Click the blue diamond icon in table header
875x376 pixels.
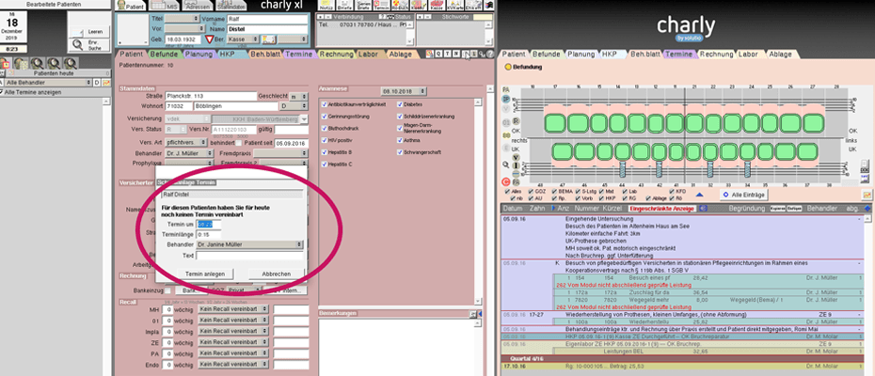click(867, 209)
